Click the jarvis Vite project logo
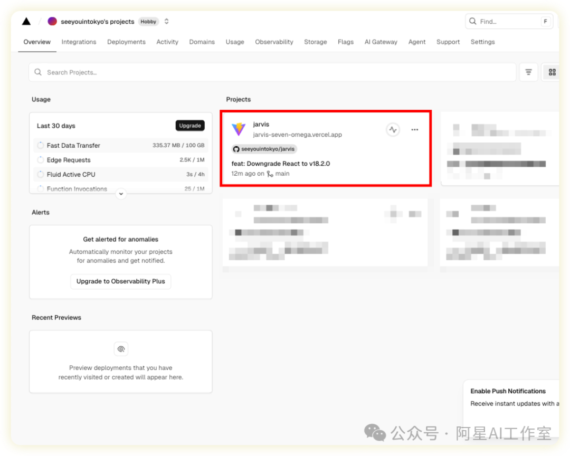Viewport: 570px width, 456px height. point(239,129)
